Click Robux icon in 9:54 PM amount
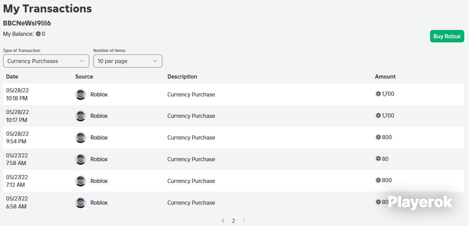The image size is (469, 226). click(378, 137)
